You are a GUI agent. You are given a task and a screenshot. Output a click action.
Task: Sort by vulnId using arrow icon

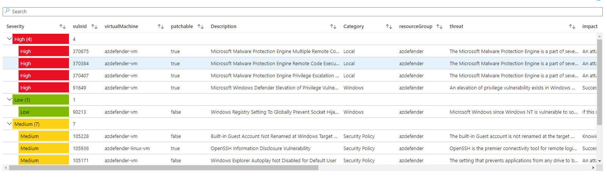coord(94,27)
